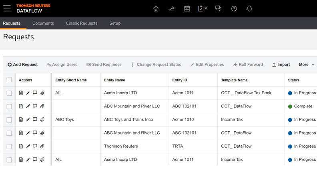The width and height of the screenshot is (317, 178).
Task: Click the pencil edit icon for ABC Toys row
Action: (28, 120)
